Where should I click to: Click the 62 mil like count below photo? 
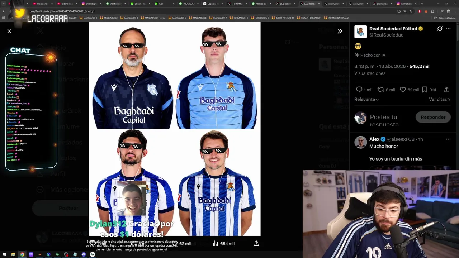pyautogui.click(x=185, y=244)
